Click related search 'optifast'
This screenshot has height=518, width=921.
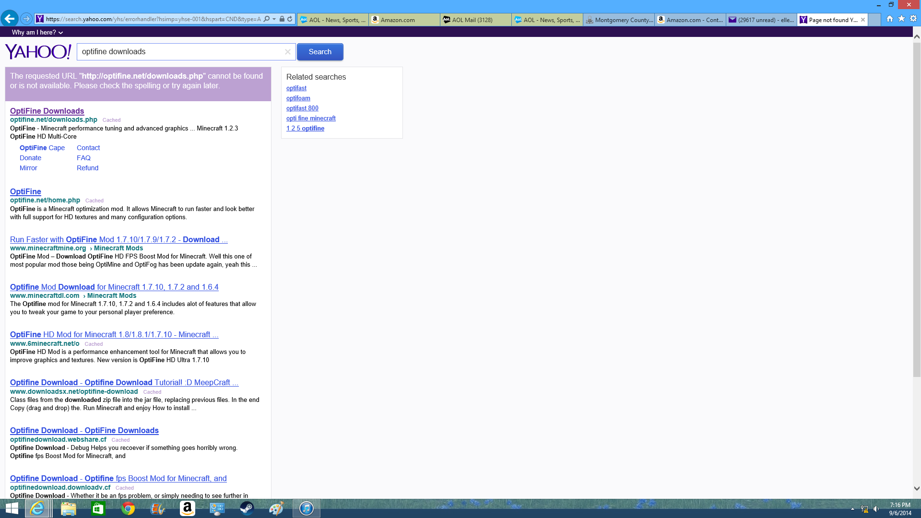296,88
